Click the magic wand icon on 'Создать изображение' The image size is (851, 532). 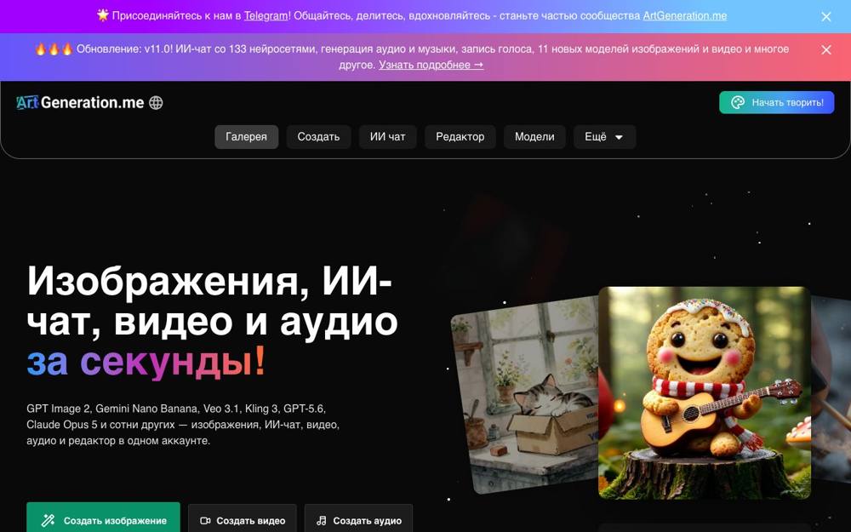[49, 521]
